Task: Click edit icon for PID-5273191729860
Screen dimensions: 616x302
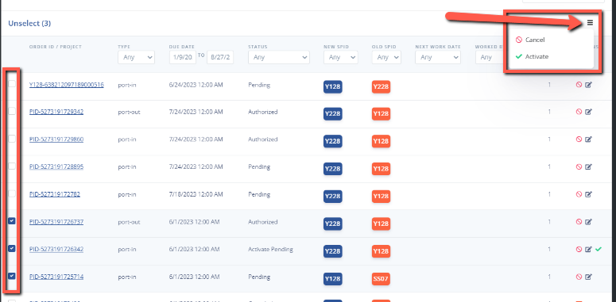Action: (x=588, y=139)
